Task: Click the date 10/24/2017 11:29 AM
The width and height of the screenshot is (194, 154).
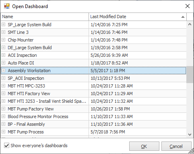Action: coord(111,94)
